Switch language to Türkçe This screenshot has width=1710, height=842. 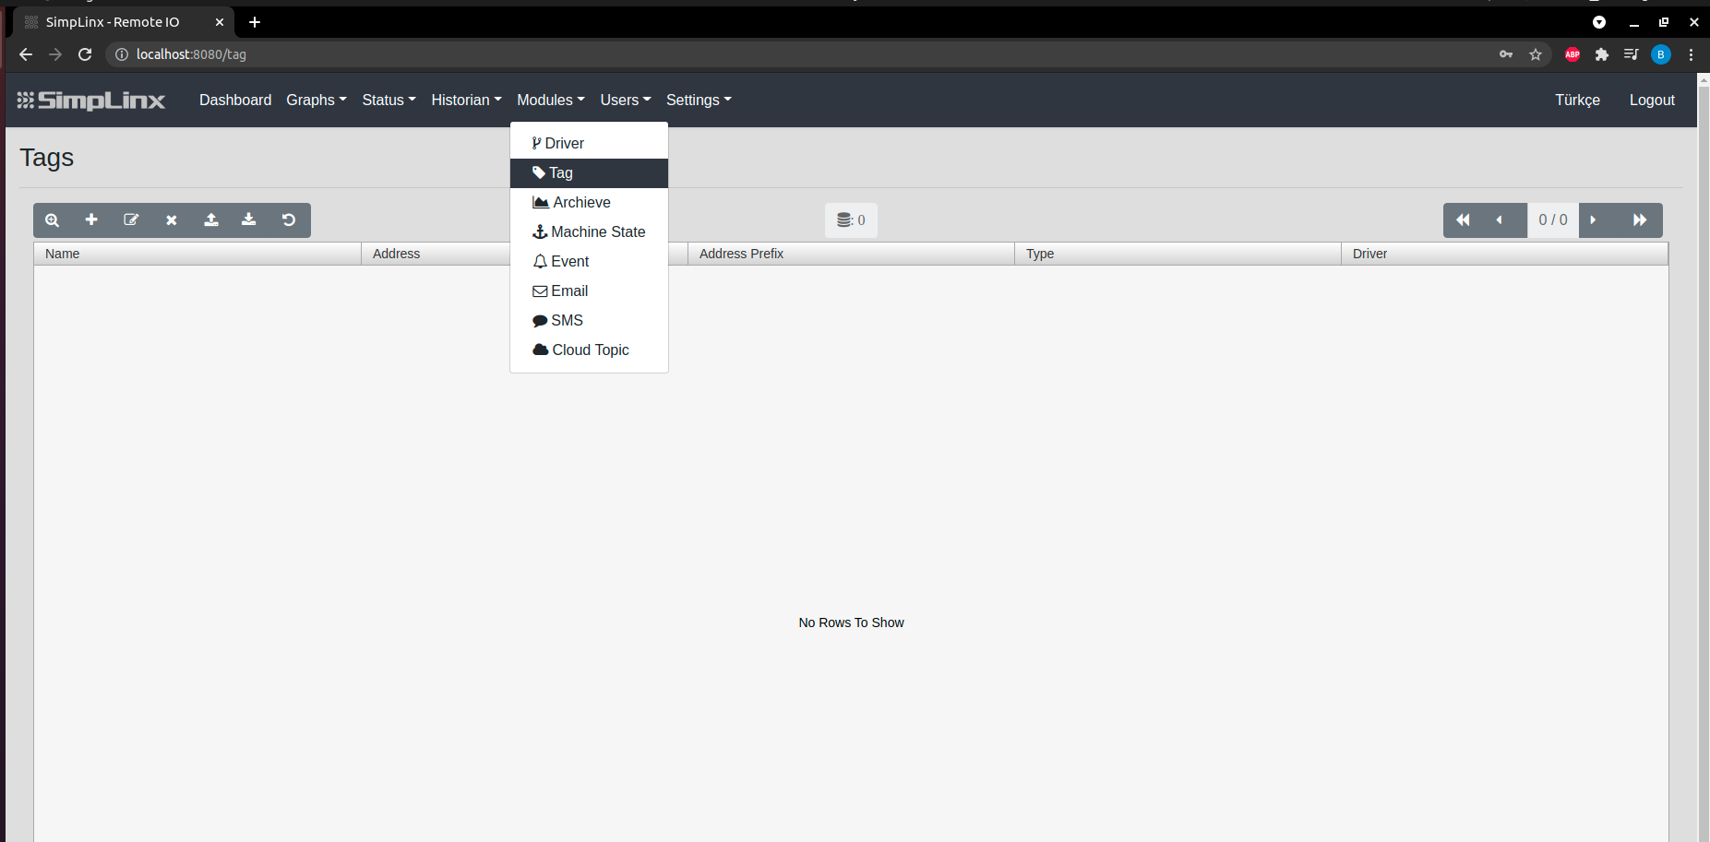click(1577, 100)
